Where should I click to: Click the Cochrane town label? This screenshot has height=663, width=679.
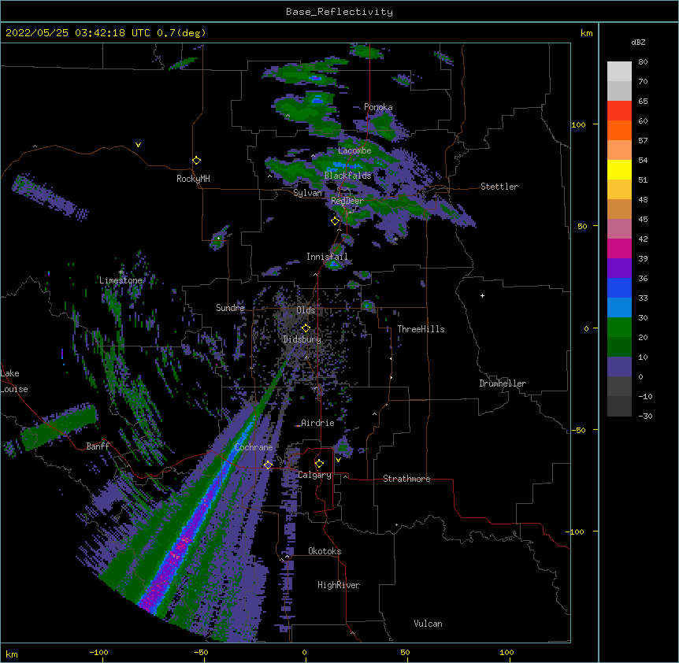(254, 447)
